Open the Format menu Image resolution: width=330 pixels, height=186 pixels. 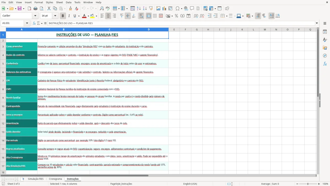click(x=39, y=2)
